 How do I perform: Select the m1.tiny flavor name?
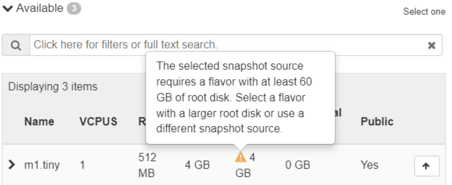pyautogui.click(x=42, y=165)
